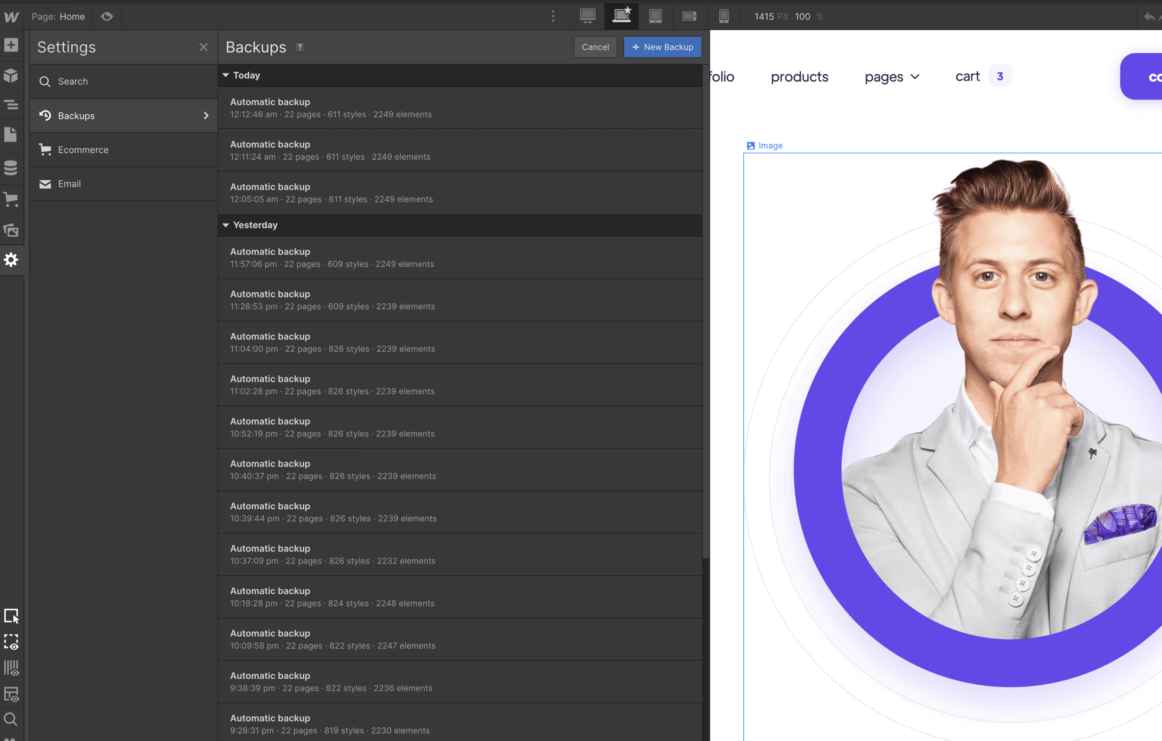1162x741 pixels.
Task: Open the CMS Collections icon
Action: click(11, 167)
